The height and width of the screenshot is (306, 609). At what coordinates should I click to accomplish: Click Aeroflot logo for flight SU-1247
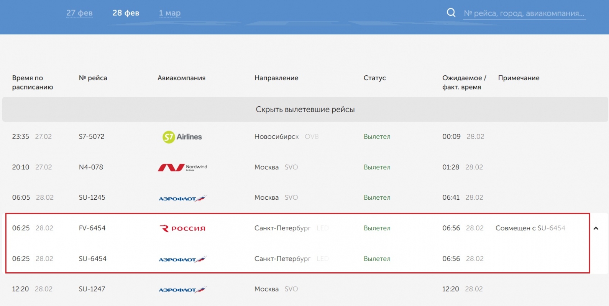click(x=182, y=290)
